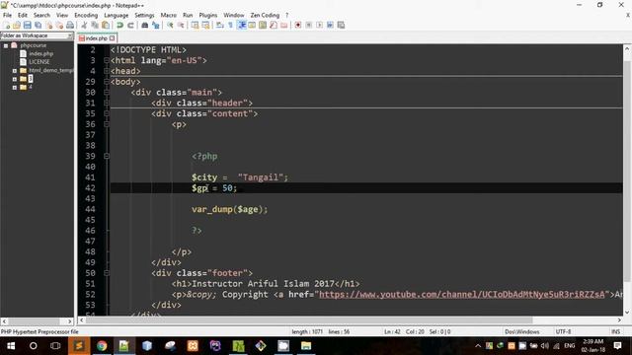Viewport: 632px width, 355px height.
Task: Collapse the phpcourse root folder
Action: pos(6,45)
